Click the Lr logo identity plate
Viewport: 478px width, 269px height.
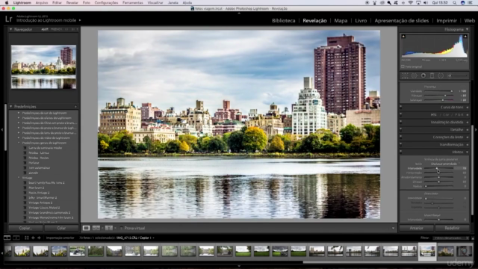click(9, 19)
